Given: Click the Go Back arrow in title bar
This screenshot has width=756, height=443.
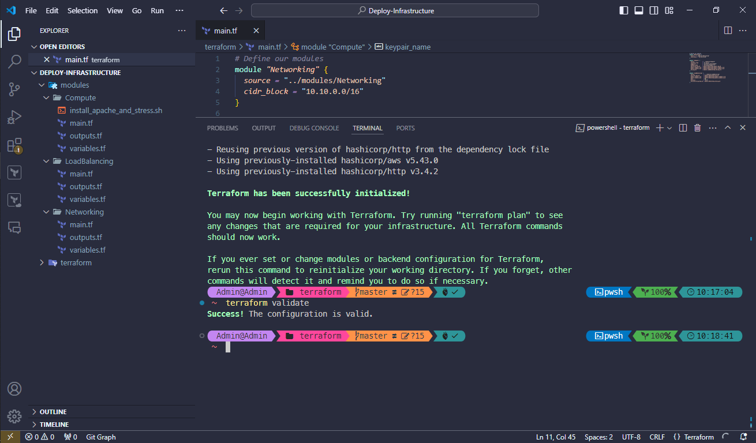Looking at the screenshot, I should coord(224,10).
